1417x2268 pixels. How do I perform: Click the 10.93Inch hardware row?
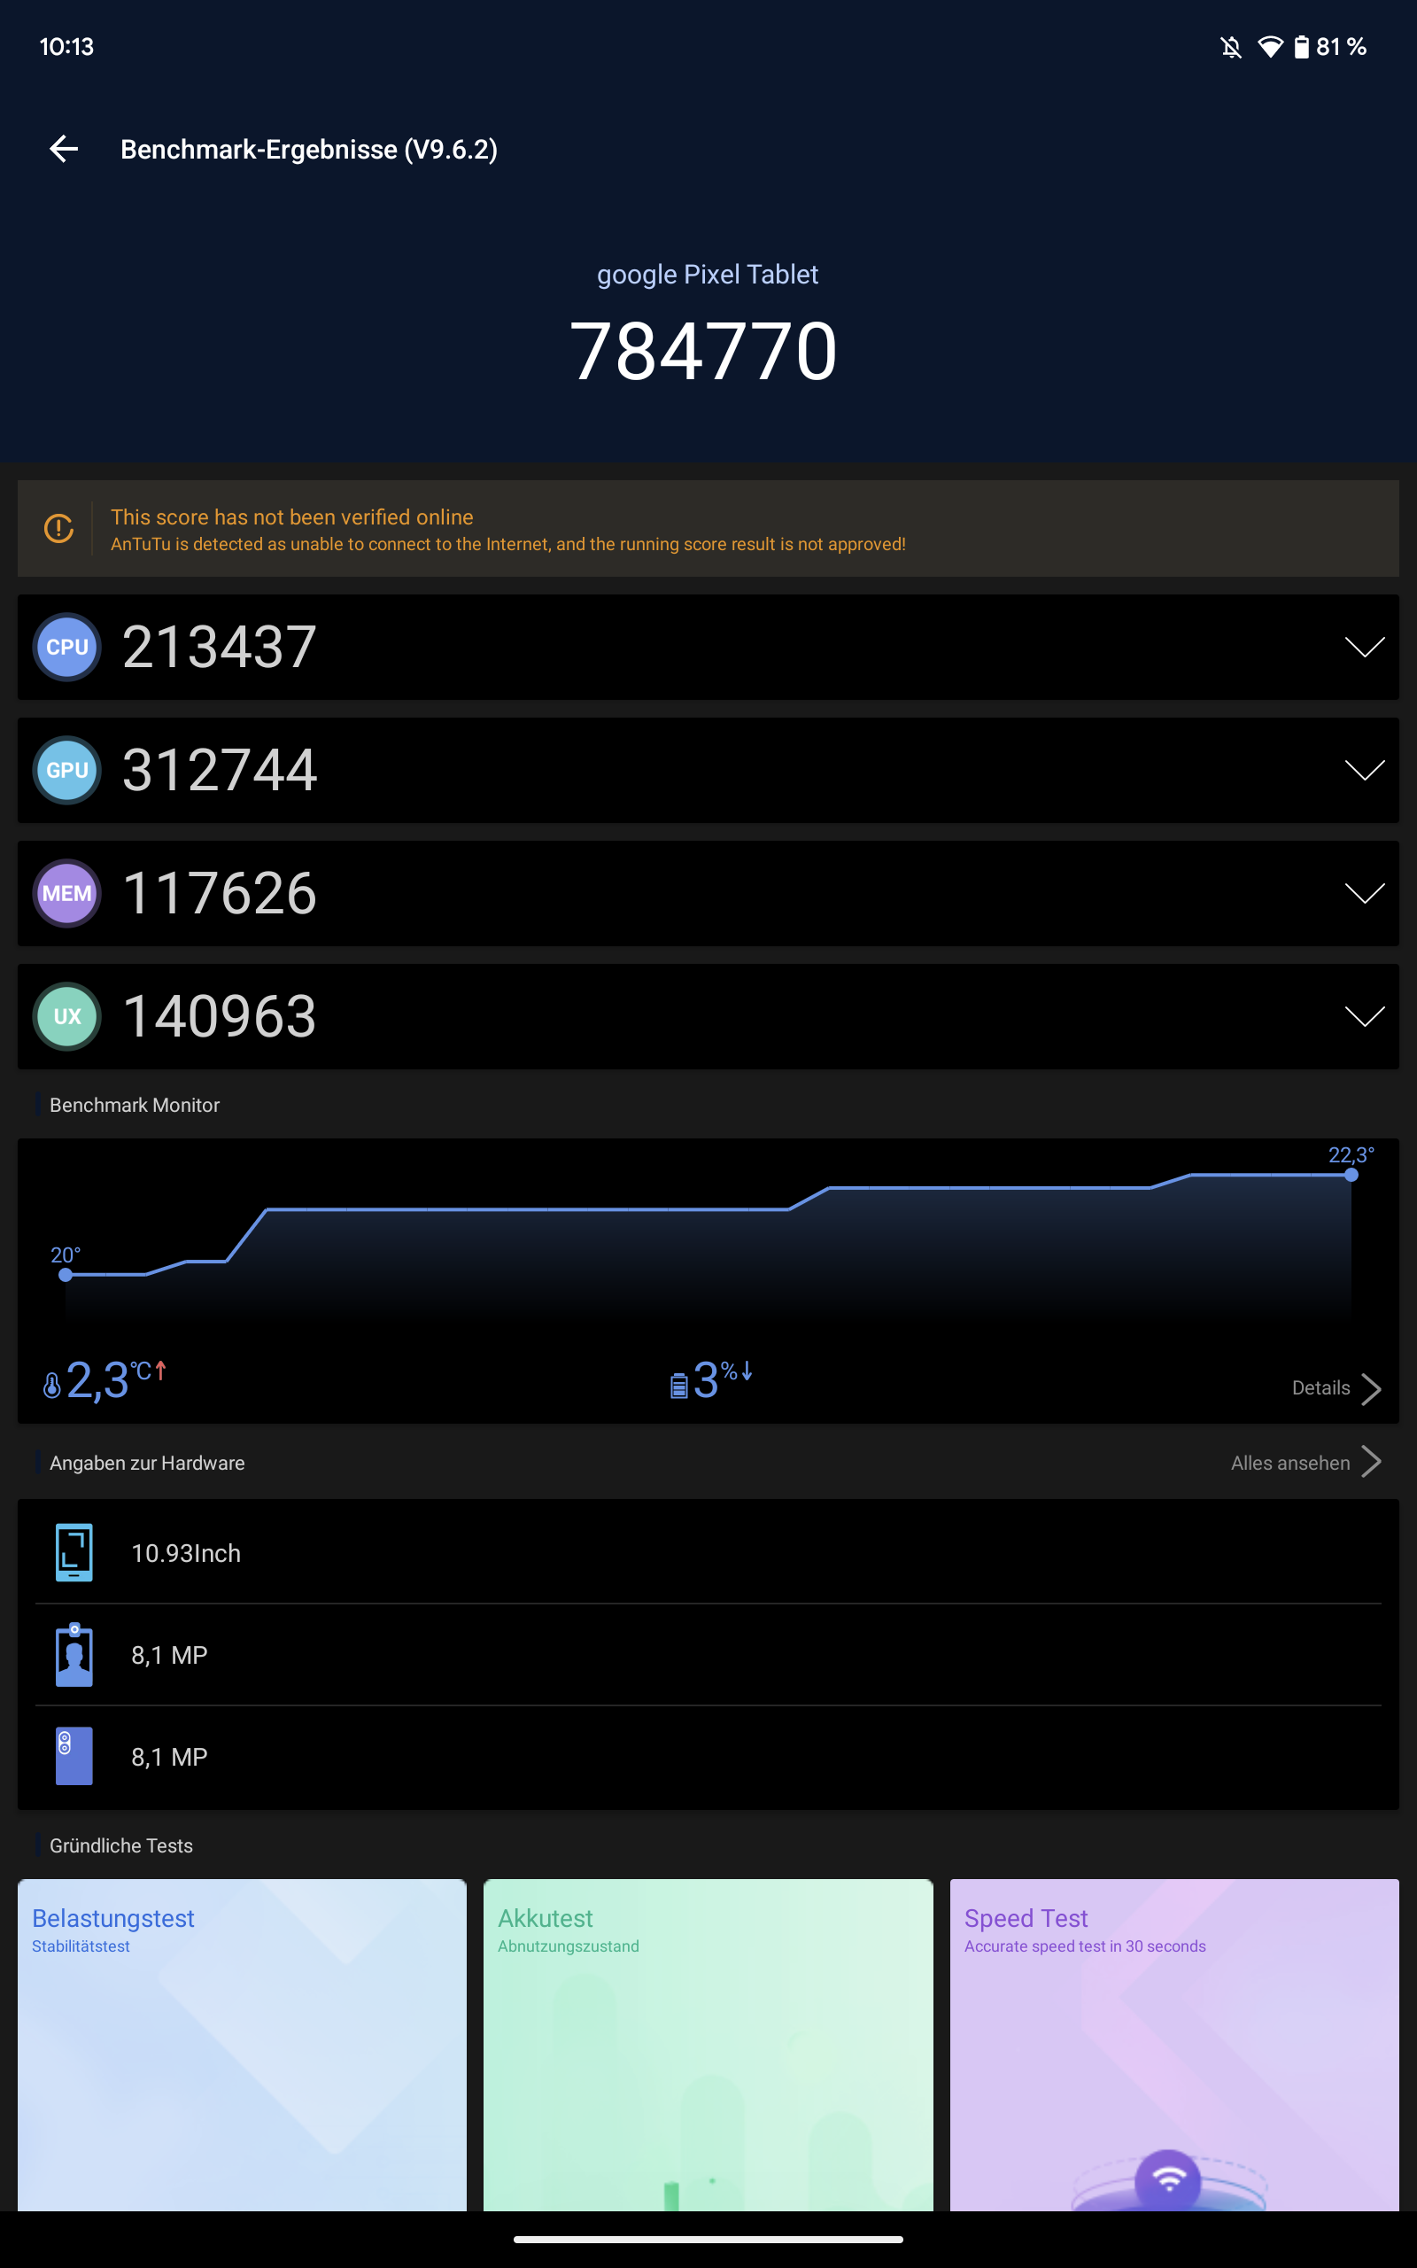click(708, 1553)
